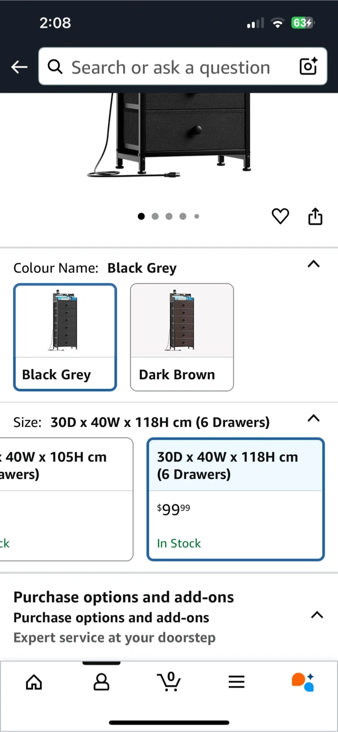Screen dimensions: 338x732
Task: Collapse Purchase options and add-ons section
Action: [317, 615]
